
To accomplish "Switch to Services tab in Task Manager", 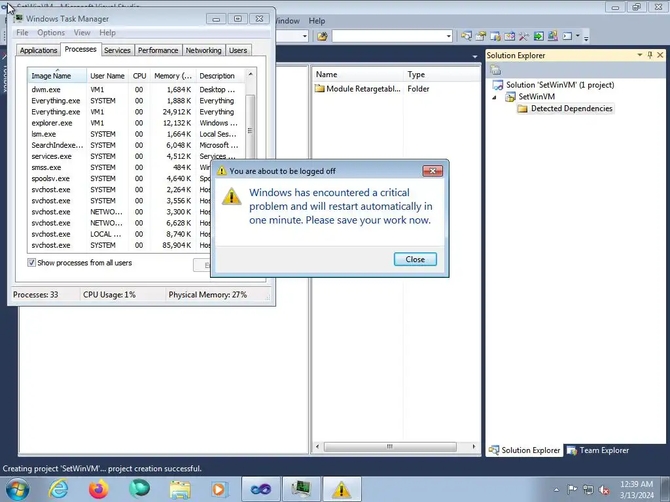I will 117,50.
